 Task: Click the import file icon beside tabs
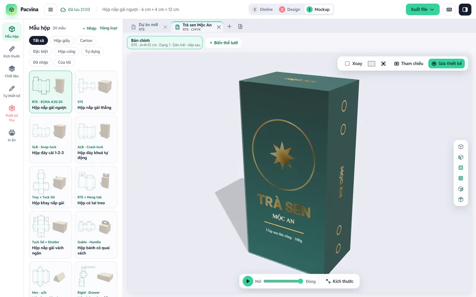pyautogui.click(x=240, y=26)
